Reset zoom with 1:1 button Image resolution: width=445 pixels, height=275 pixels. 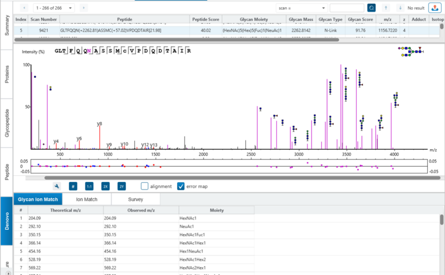[89, 187]
